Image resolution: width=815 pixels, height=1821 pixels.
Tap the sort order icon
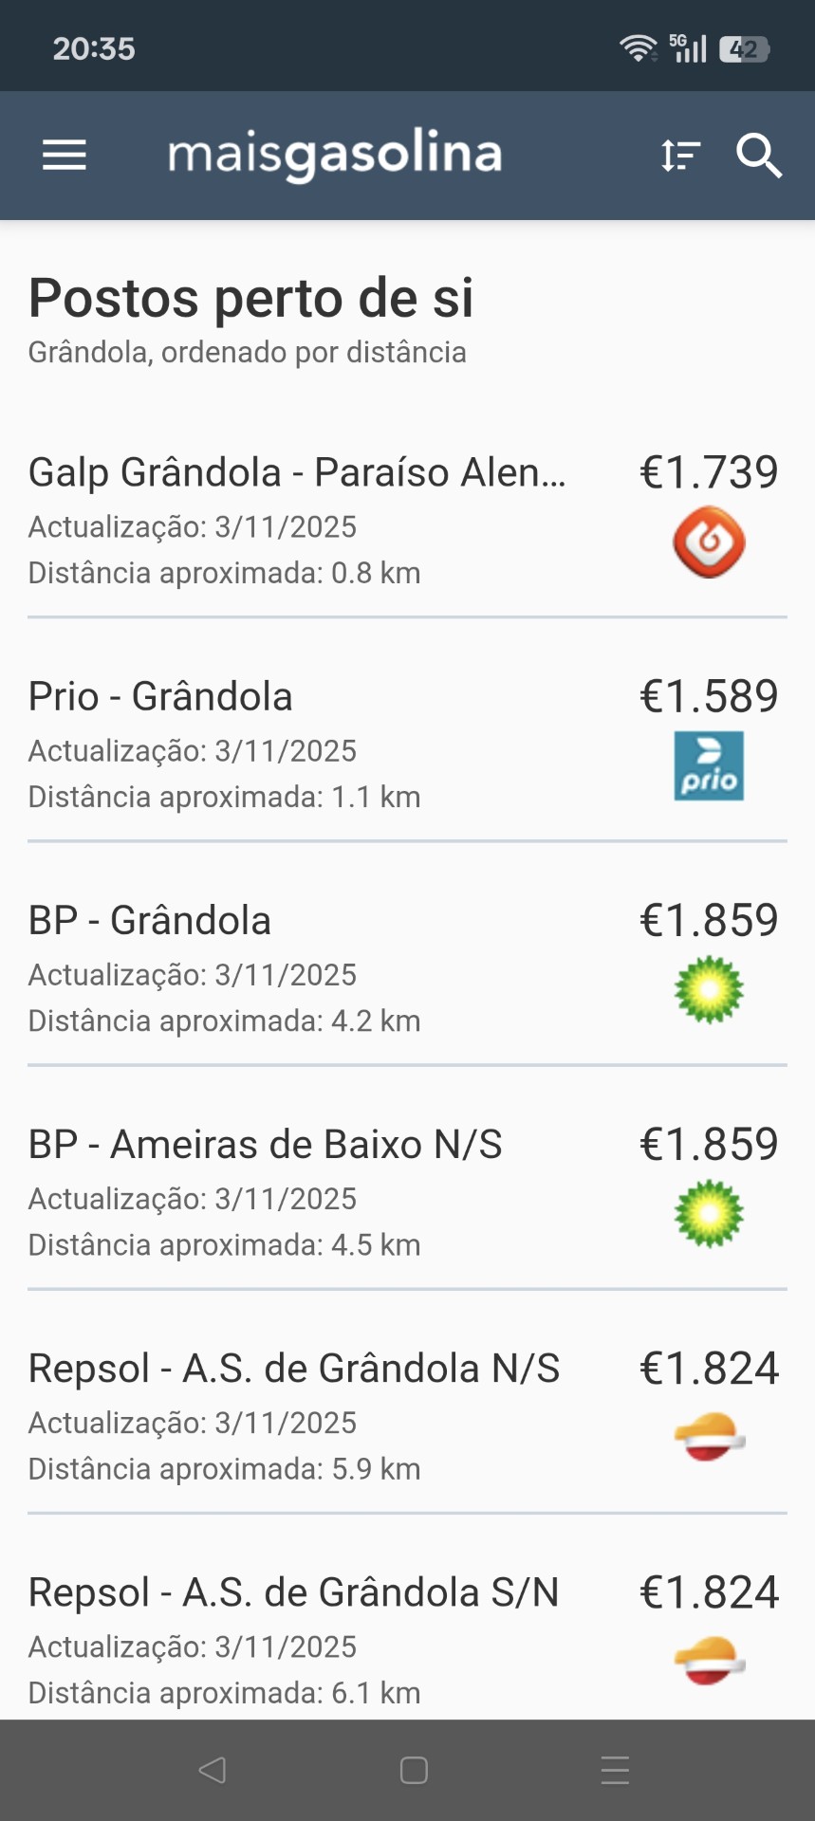[x=680, y=155]
